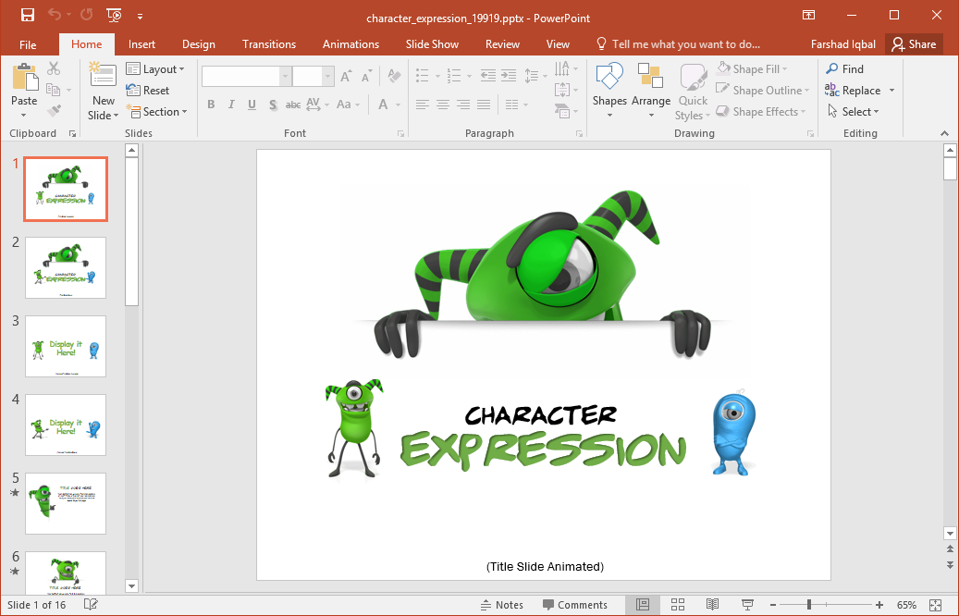Click the Share button
The height and width of the screenshot is (616, 959).
click(914, 44)
